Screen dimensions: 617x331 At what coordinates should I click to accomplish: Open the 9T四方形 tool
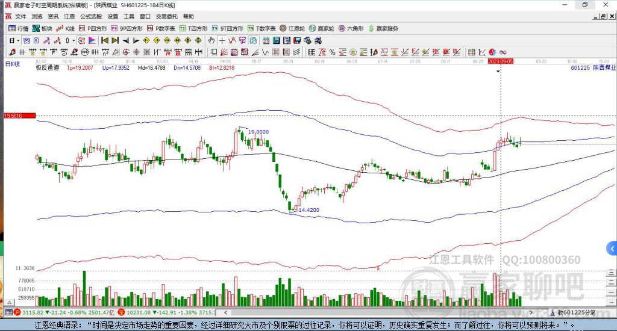point(227,28)
